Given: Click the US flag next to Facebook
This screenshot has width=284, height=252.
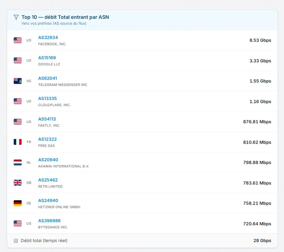Looking at the screenshot, I should 18,40.
